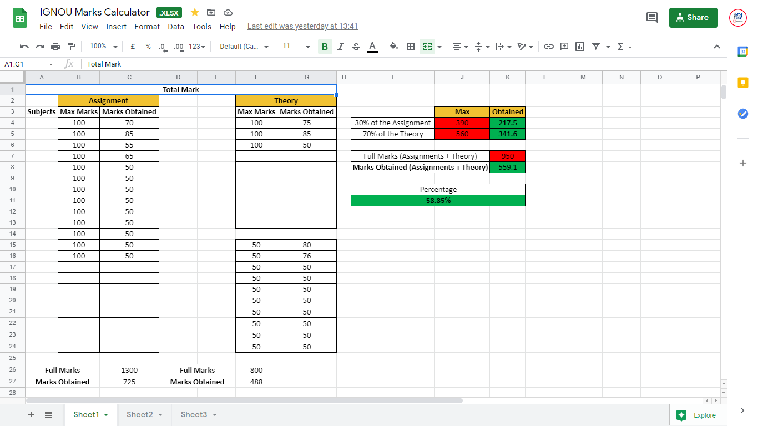Hide the side panel chevron
This screenshot has height=426, width=758.
[x=742, y=410]
